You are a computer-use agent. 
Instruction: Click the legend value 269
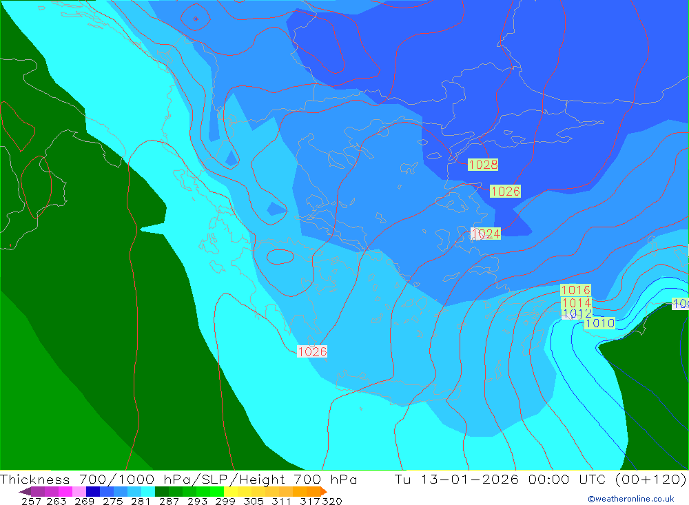[84, 501]
